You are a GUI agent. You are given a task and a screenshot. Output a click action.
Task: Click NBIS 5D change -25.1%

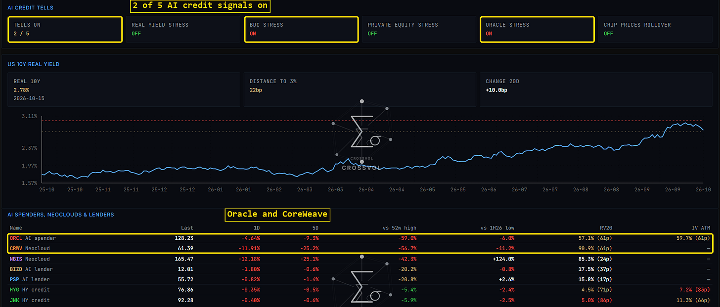(x=309, y=259)
